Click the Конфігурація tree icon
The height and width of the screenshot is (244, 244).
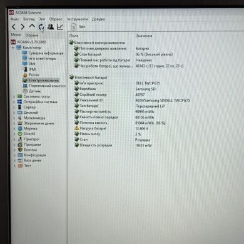(20, 155)
